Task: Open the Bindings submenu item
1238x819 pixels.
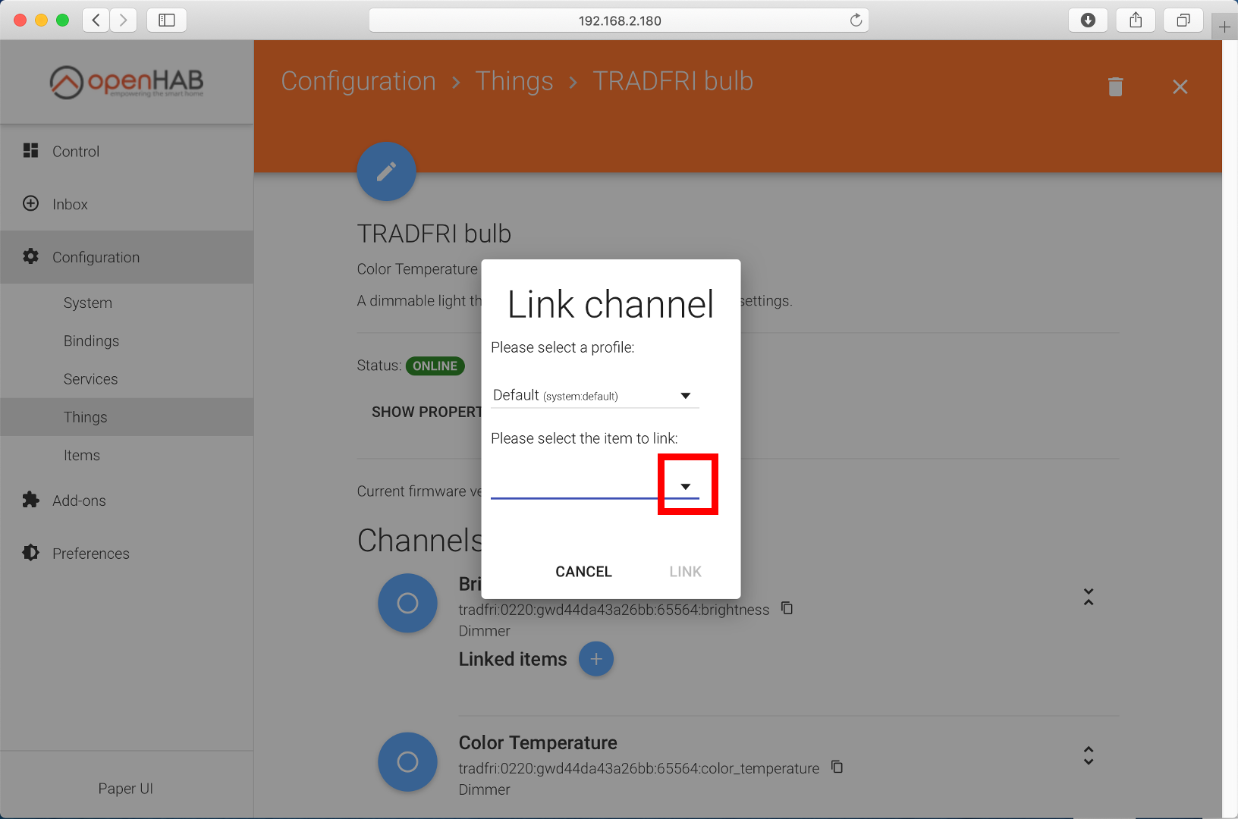Action: click(x=127, y=340)
